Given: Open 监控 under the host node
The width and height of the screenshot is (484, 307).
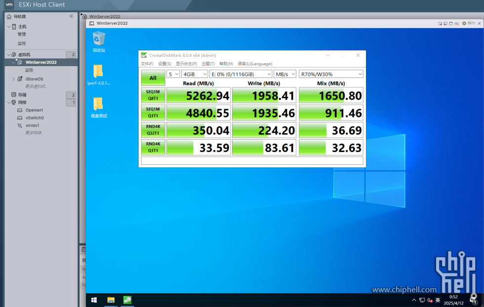Looking at the screenshot, I should [22, 43].
